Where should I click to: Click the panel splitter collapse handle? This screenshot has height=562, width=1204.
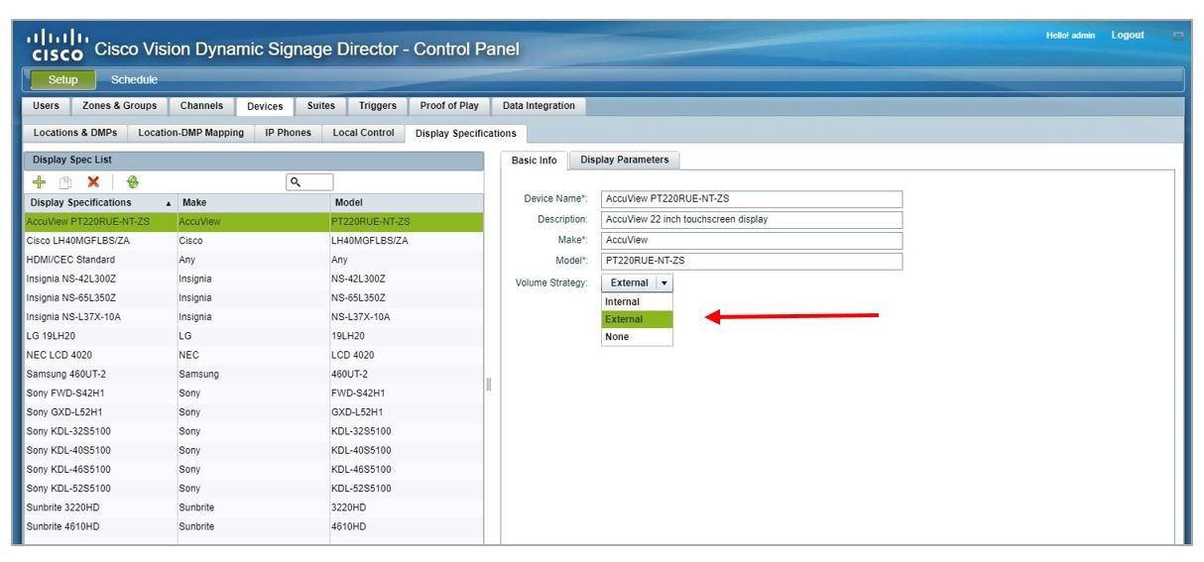click(x=489, y=384)
